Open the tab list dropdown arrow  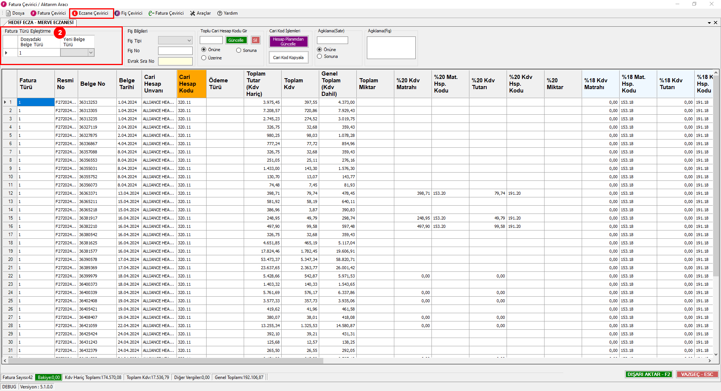coord(709,23)
